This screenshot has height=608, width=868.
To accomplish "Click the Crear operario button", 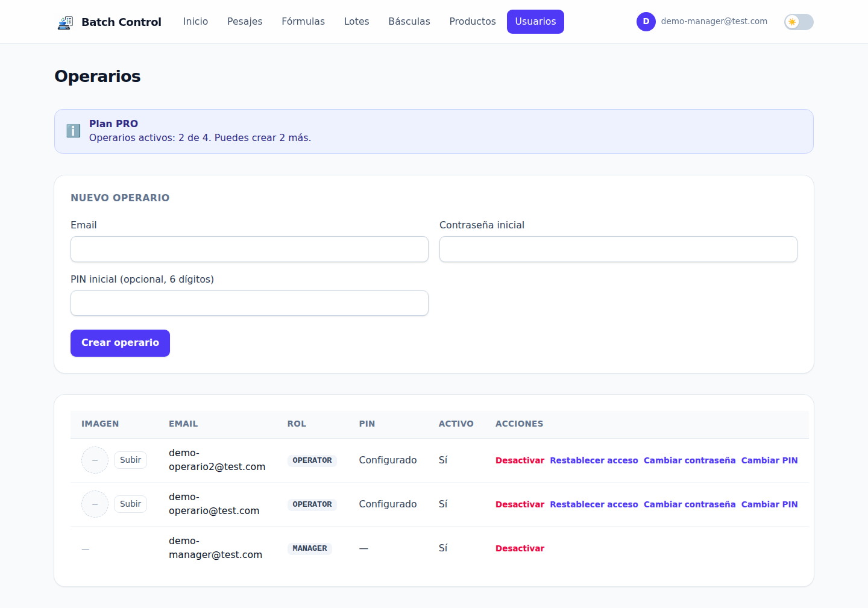I will 120,343.
